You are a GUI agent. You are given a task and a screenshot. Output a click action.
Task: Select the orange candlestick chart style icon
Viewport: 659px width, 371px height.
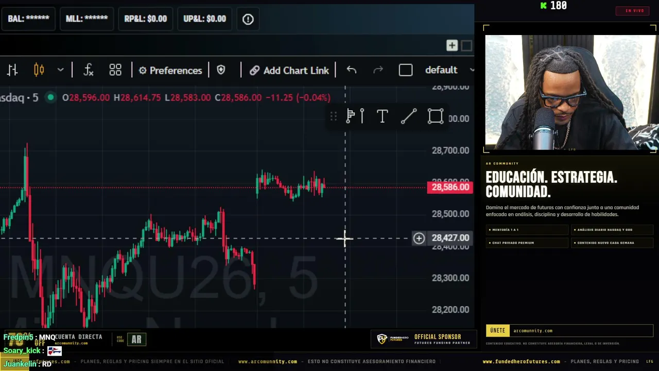click(x=39, y=70)
